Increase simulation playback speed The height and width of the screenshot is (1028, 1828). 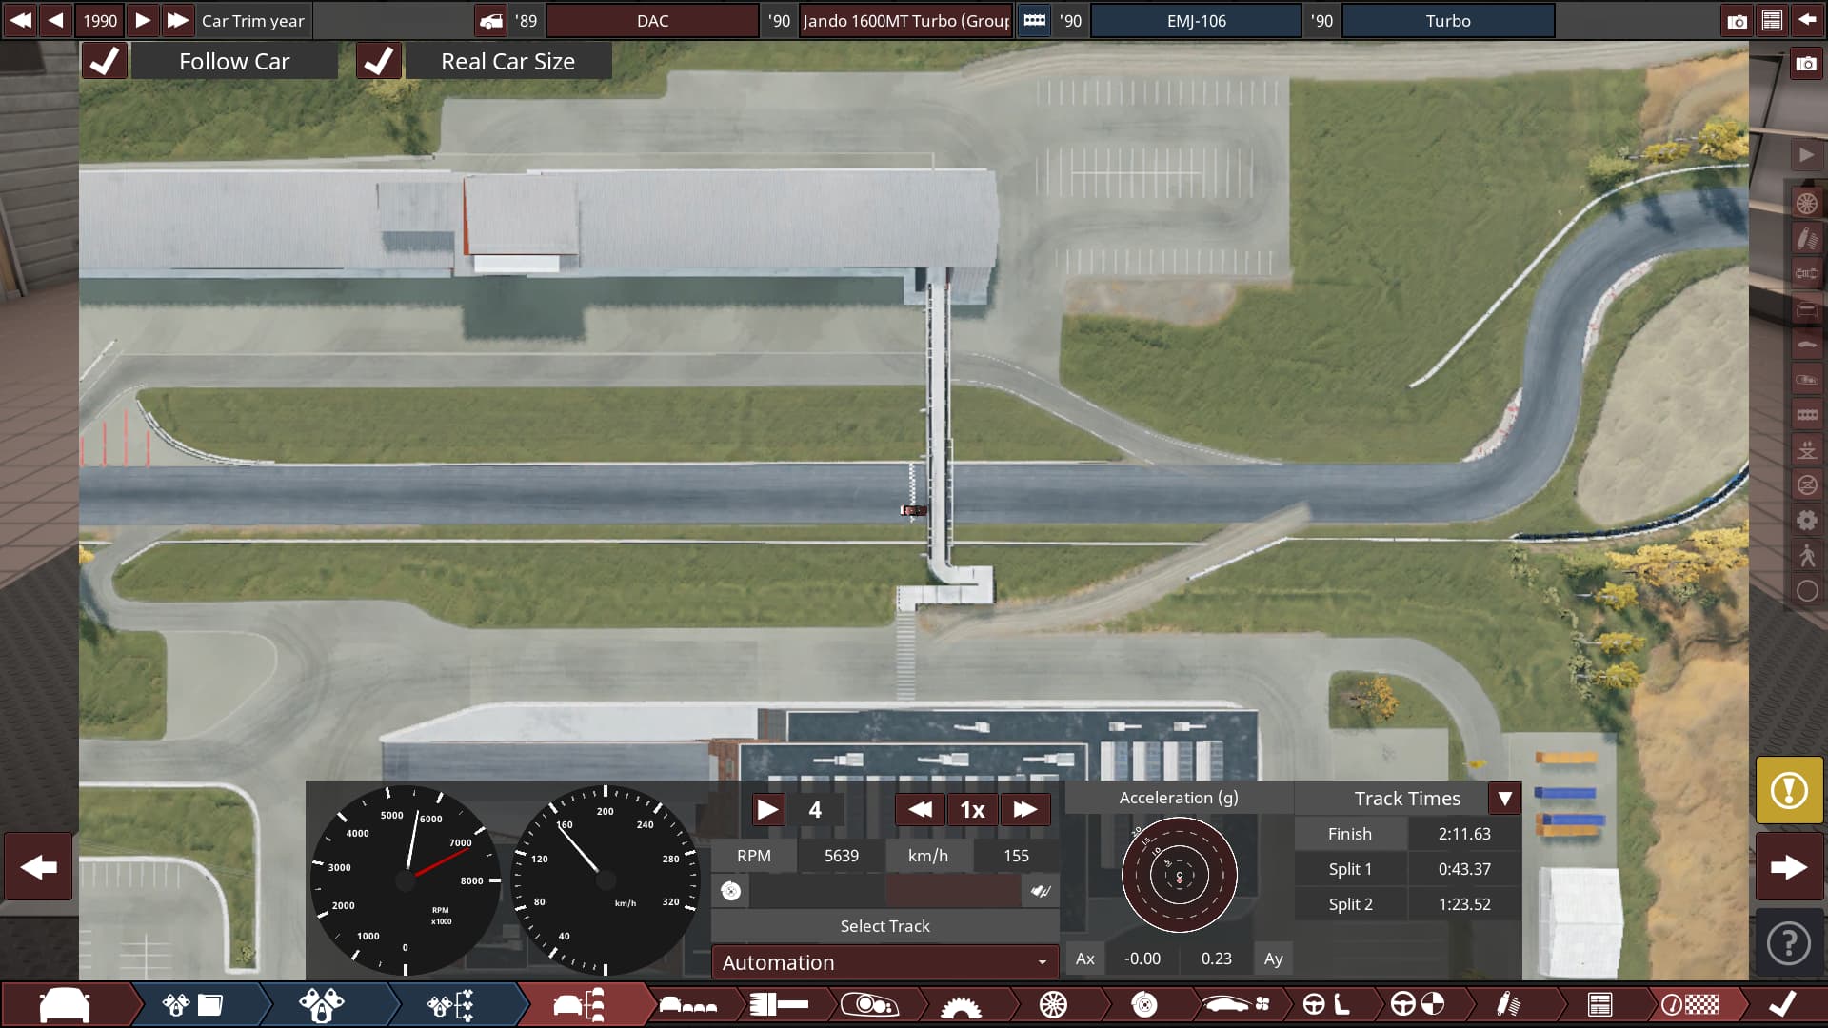tap(1024, 810)
